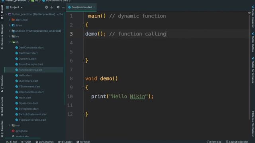The height and width of the screenshot is (143, 255).
Task: Click the underlined word Nikin in the string
Action: pos(137,97)
